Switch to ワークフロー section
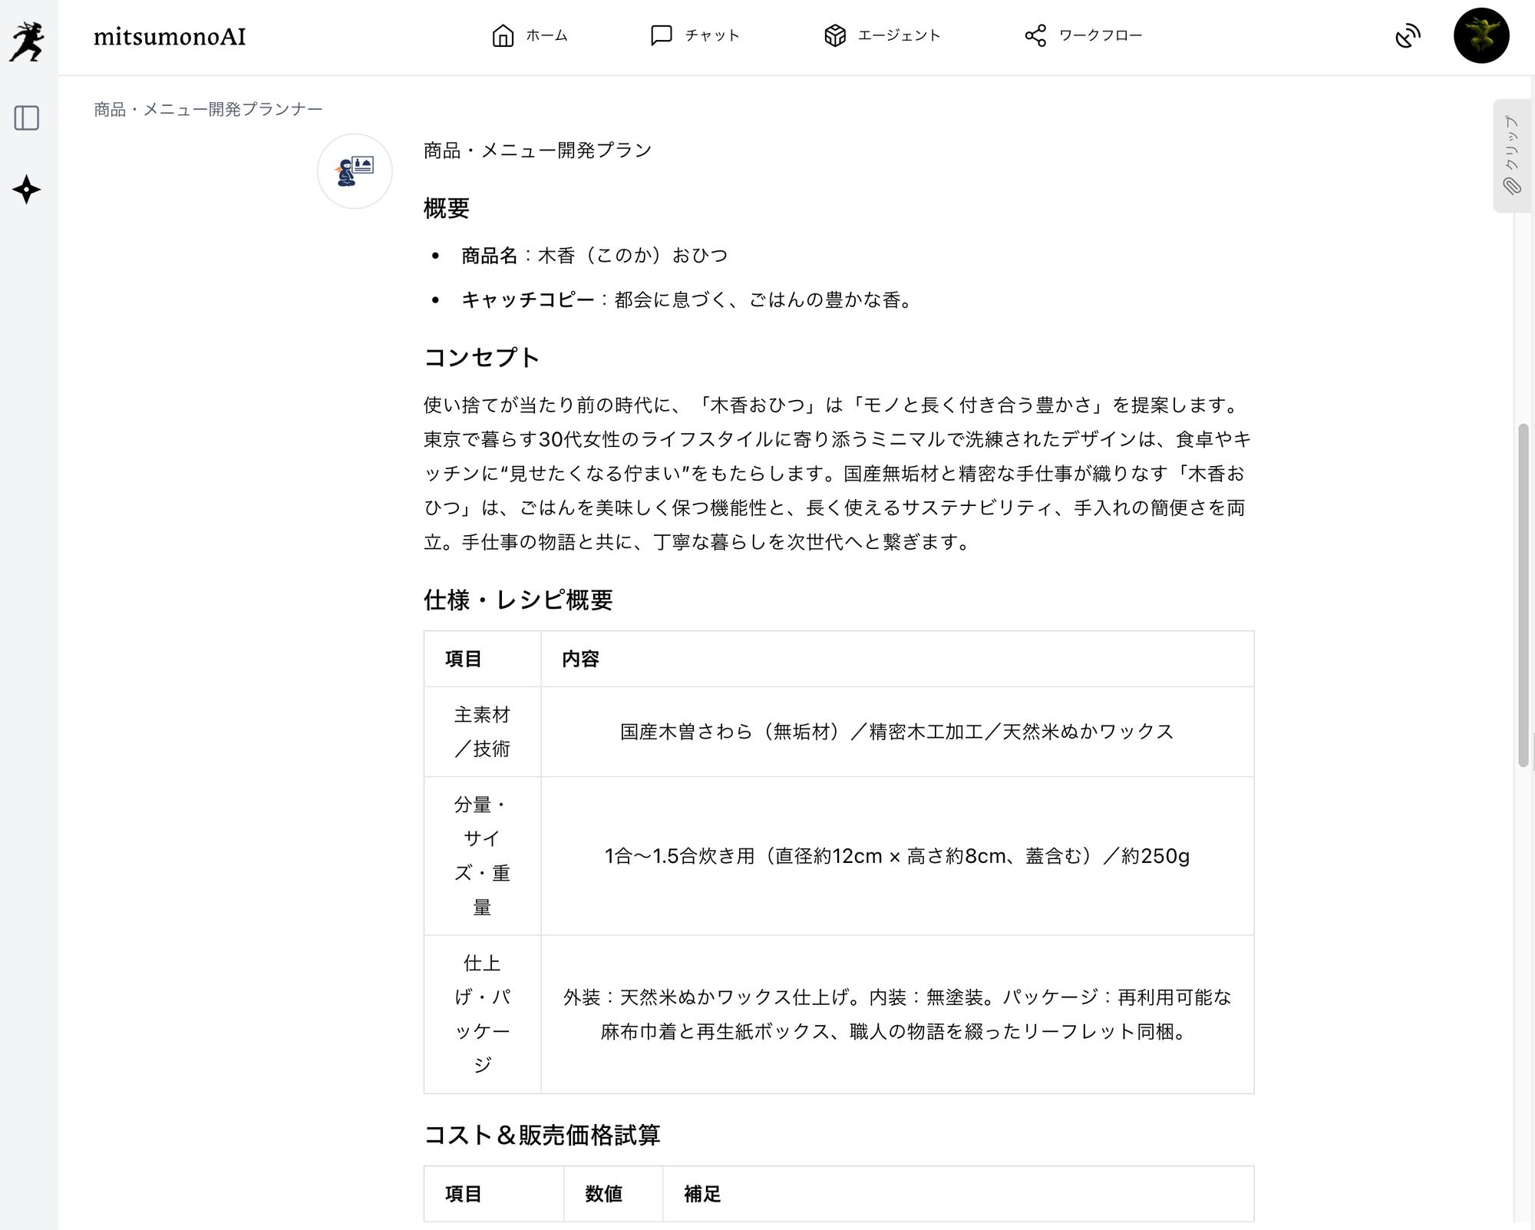 (1101, 35)
